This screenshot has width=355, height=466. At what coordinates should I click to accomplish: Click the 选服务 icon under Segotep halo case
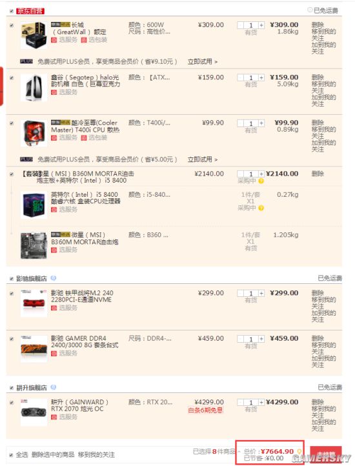coord(54,92)
